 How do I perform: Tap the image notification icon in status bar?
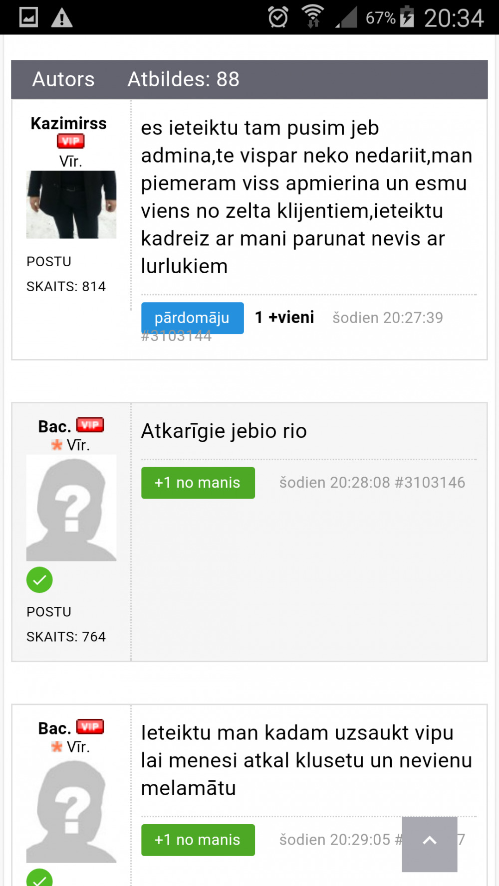pos(28,17)
